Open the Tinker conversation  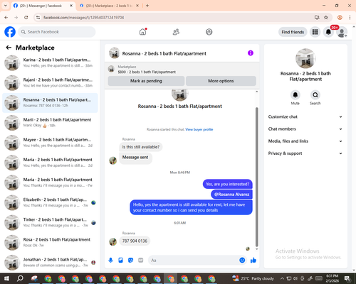coord(50,222)
